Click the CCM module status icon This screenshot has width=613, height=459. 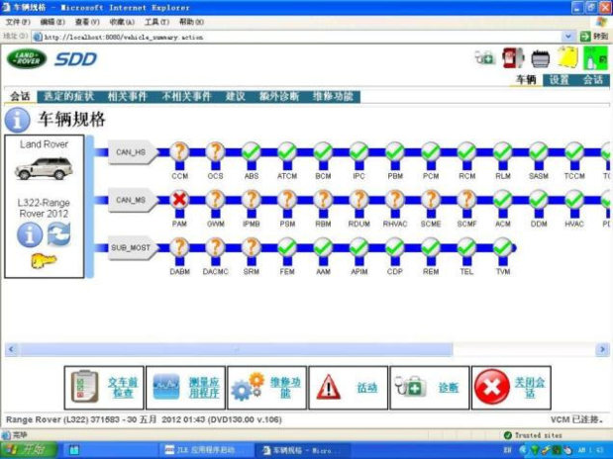[179, 151]
